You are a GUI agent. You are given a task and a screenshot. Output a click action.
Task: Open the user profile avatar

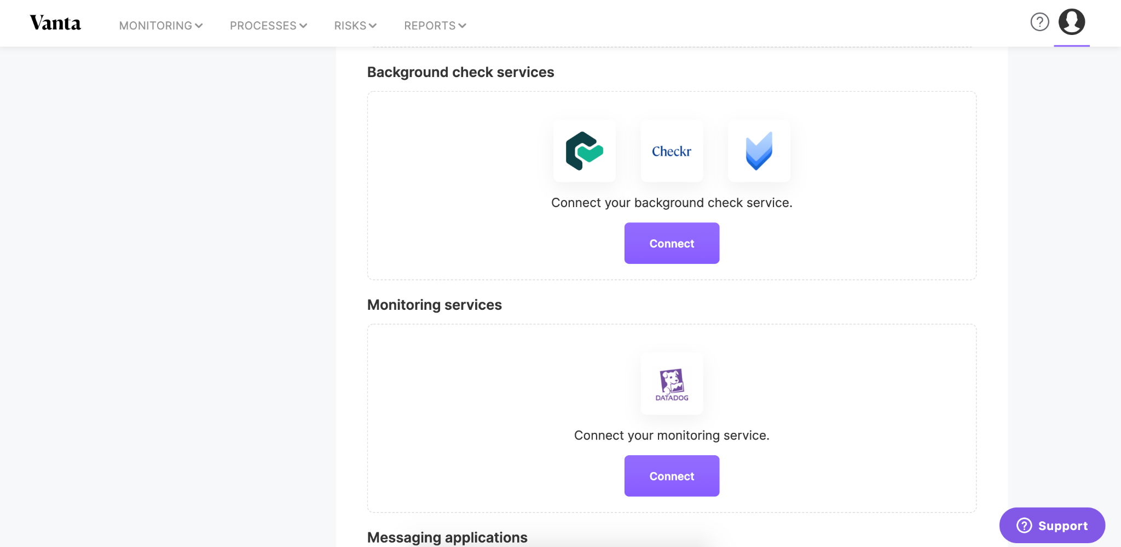1072,22
